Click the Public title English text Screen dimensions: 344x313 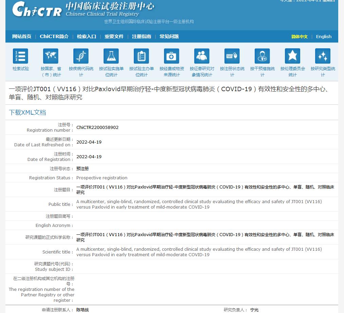pyautogui.click(x=199, y=204)
